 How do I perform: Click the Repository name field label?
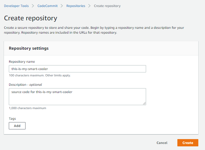pos(22,62)
